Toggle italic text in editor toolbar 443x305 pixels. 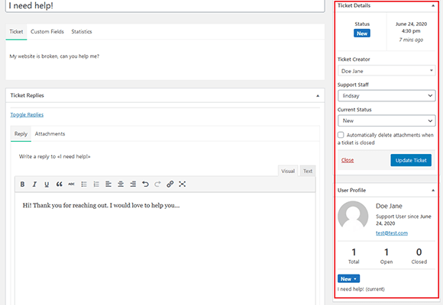[x=34, y=185]
